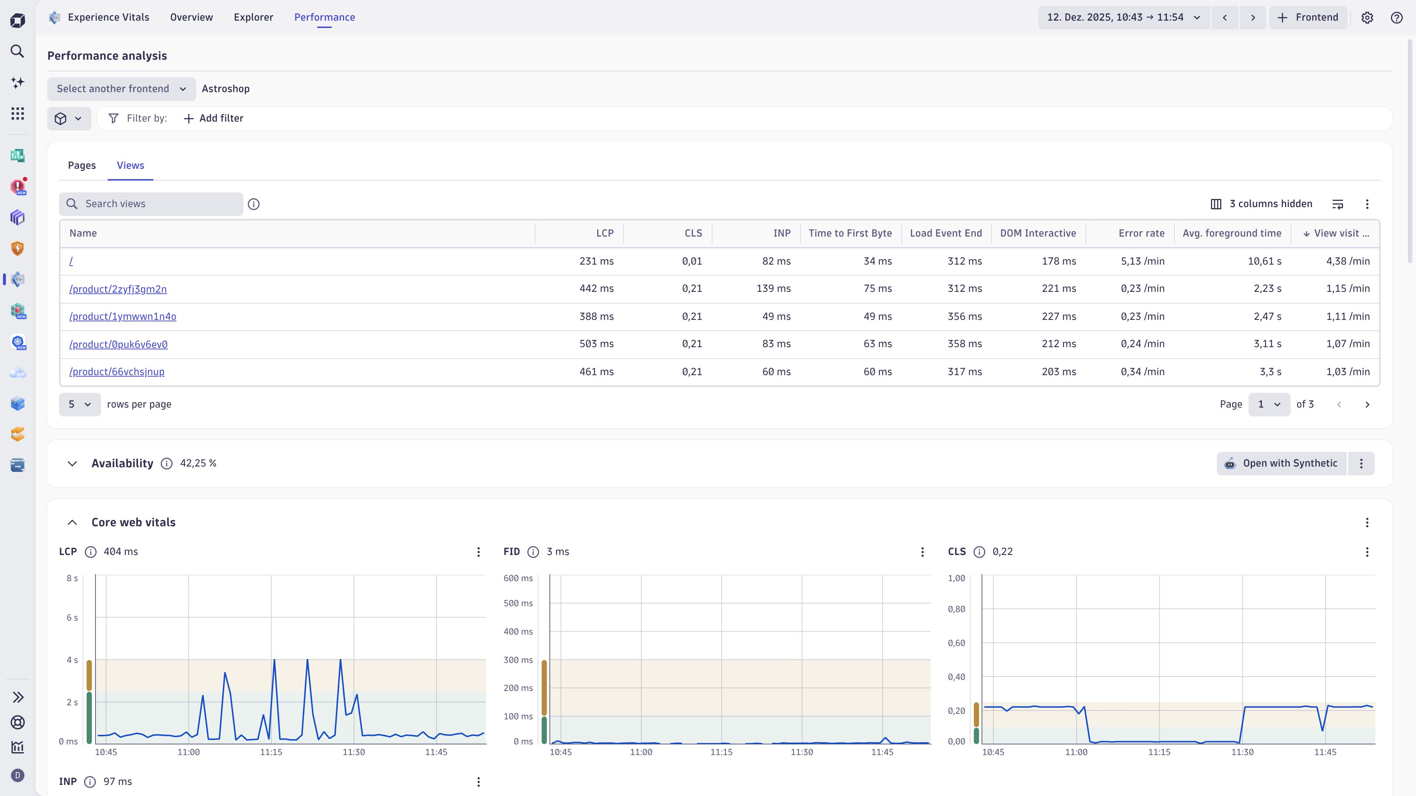Switch to the Pages tab

coord(81,165)
